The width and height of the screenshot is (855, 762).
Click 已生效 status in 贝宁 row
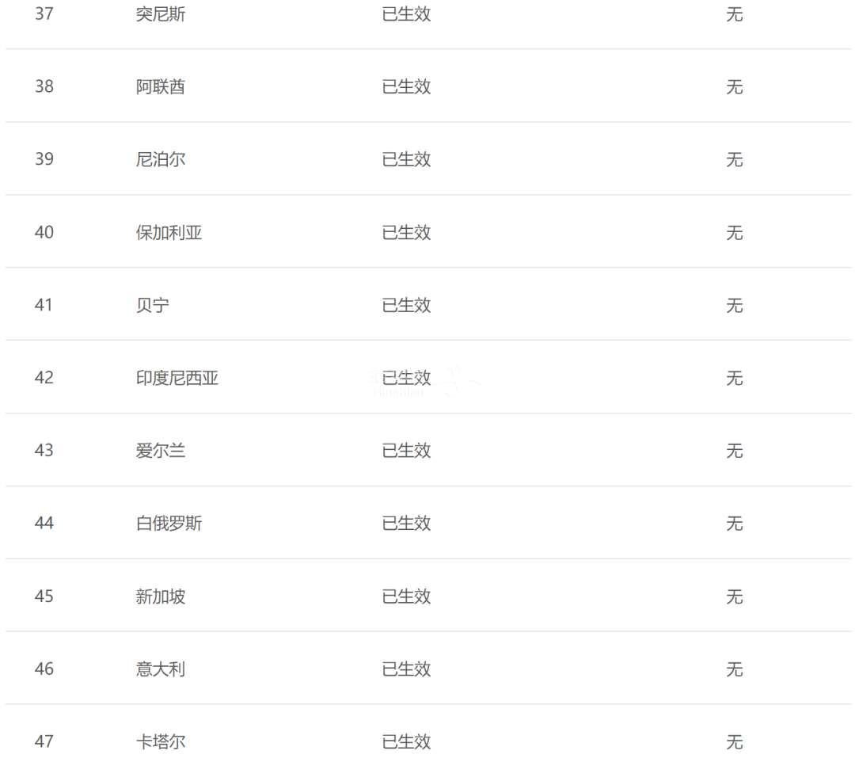point(406,305)
